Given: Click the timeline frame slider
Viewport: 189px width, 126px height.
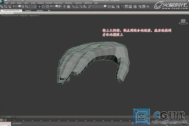Looking at the screenshot, I should [x=8, y=117].
